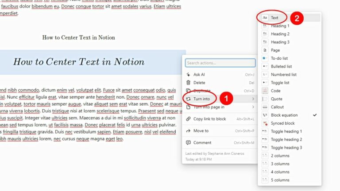Click the 5 columns icon
Screen dimensions: 340x191
click(x=265, y=180)
